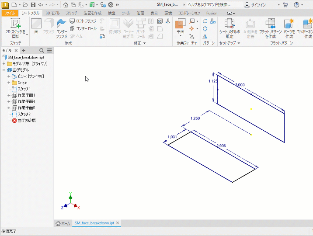Select the Face (面) tool
The width and height of the screenshot is (313, 236).
[36, 26]
